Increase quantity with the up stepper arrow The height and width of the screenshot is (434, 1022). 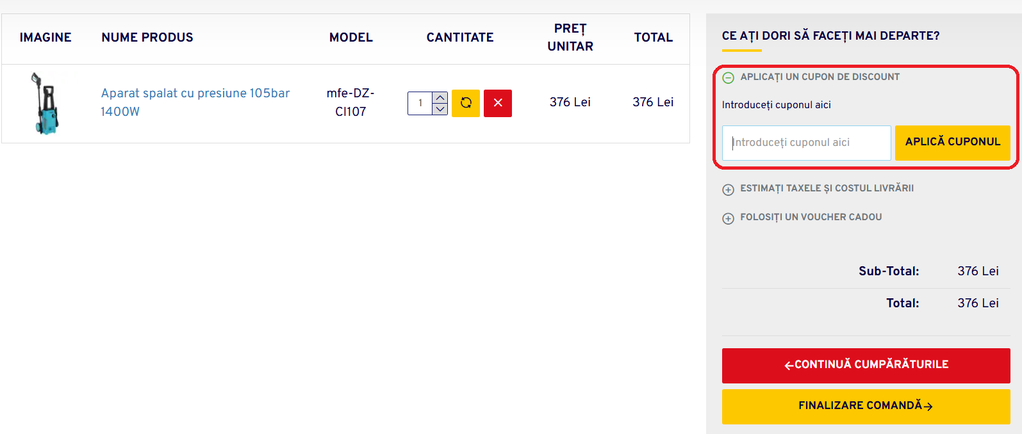pos(440,97)
